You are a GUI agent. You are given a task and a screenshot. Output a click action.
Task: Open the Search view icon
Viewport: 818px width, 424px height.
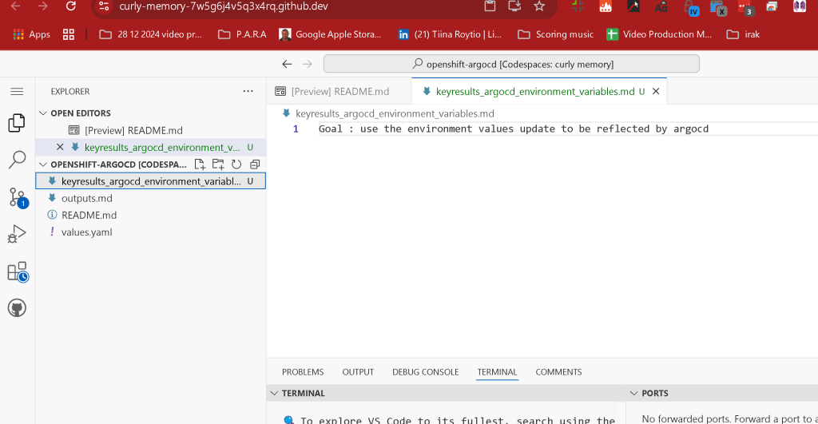pyautogui.click(x=17, y=160)
